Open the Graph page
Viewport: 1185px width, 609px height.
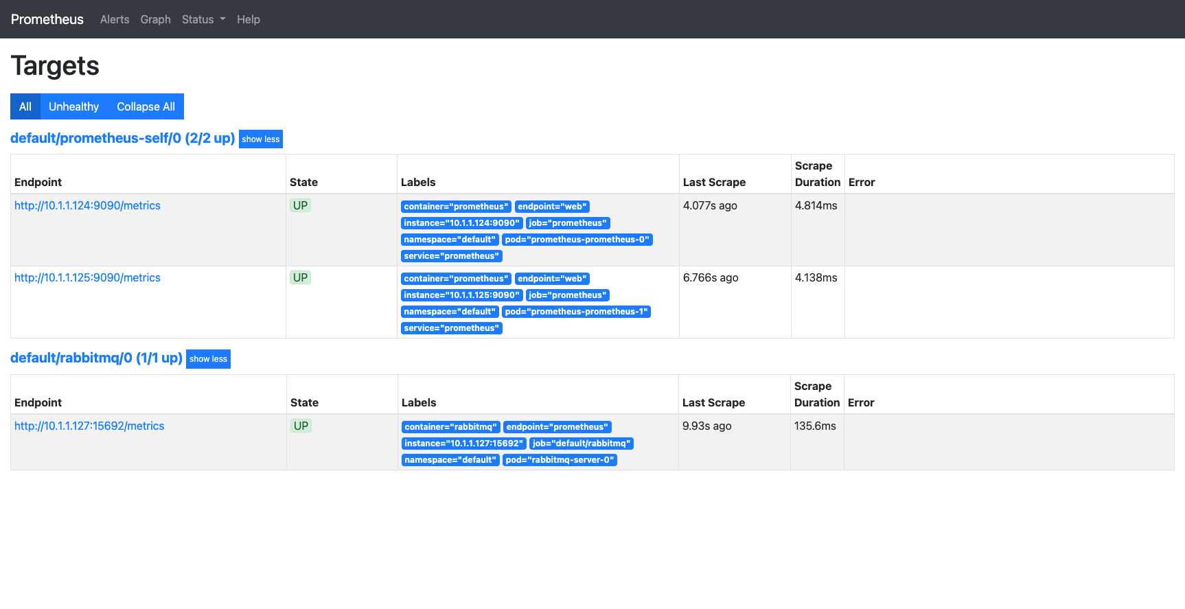(155, 19)
